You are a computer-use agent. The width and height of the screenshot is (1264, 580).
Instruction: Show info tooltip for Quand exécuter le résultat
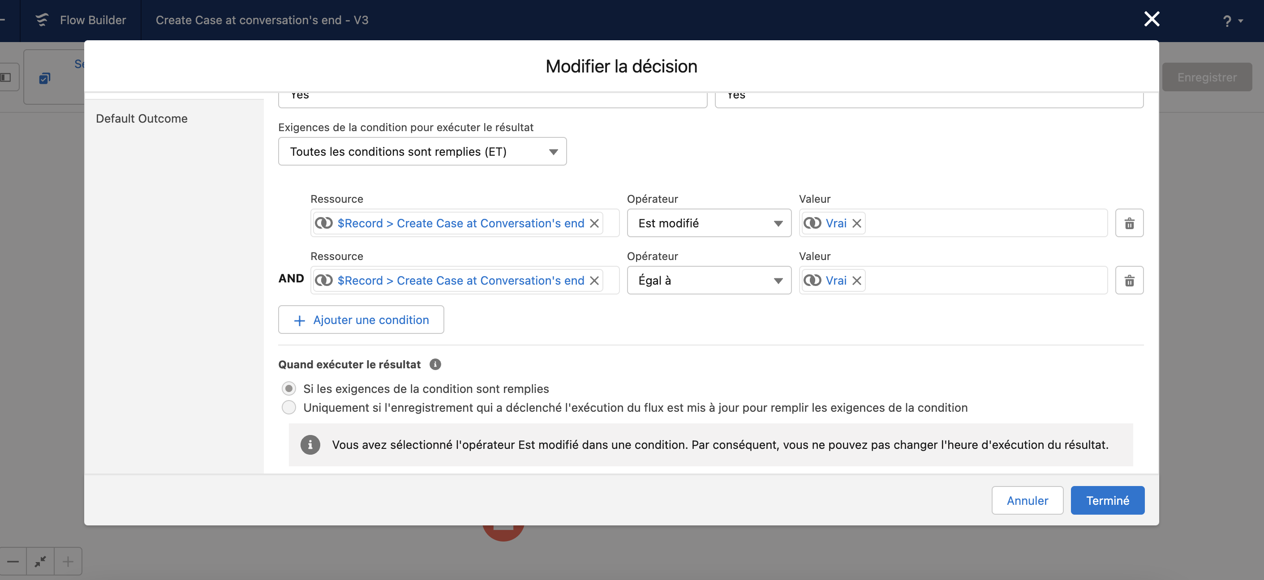435,364
